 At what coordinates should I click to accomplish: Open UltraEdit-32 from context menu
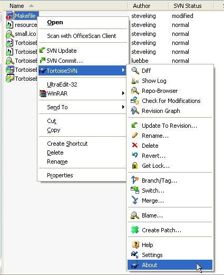pyautogui.click(x=82, y=84)
